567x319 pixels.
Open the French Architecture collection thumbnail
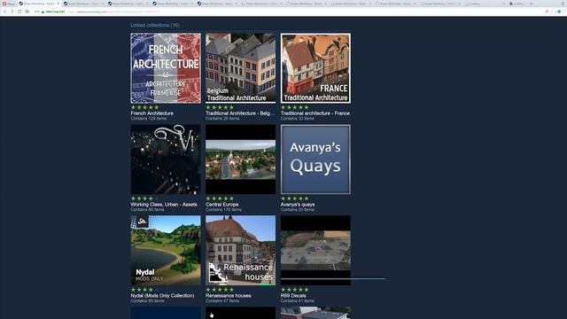pos(166,68)
